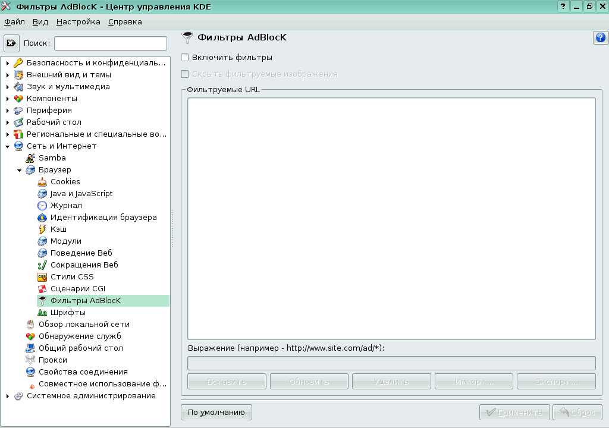Toggle Скрыть фильтруемые изображения checkbox

coord(186,74)
